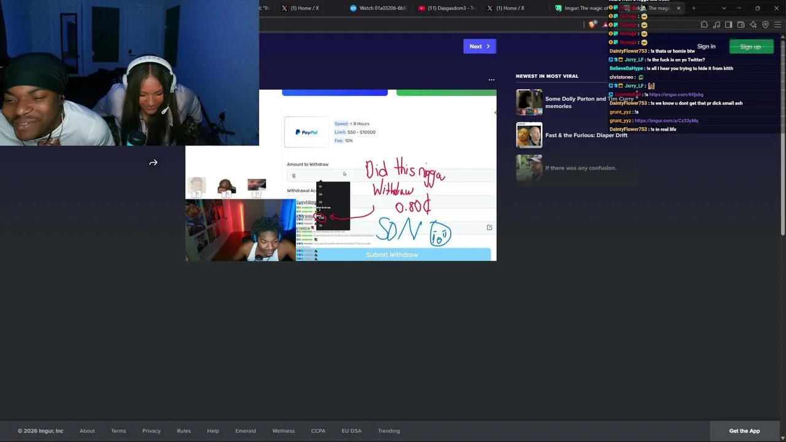Click the 'Get the App' button

(744, 431)
